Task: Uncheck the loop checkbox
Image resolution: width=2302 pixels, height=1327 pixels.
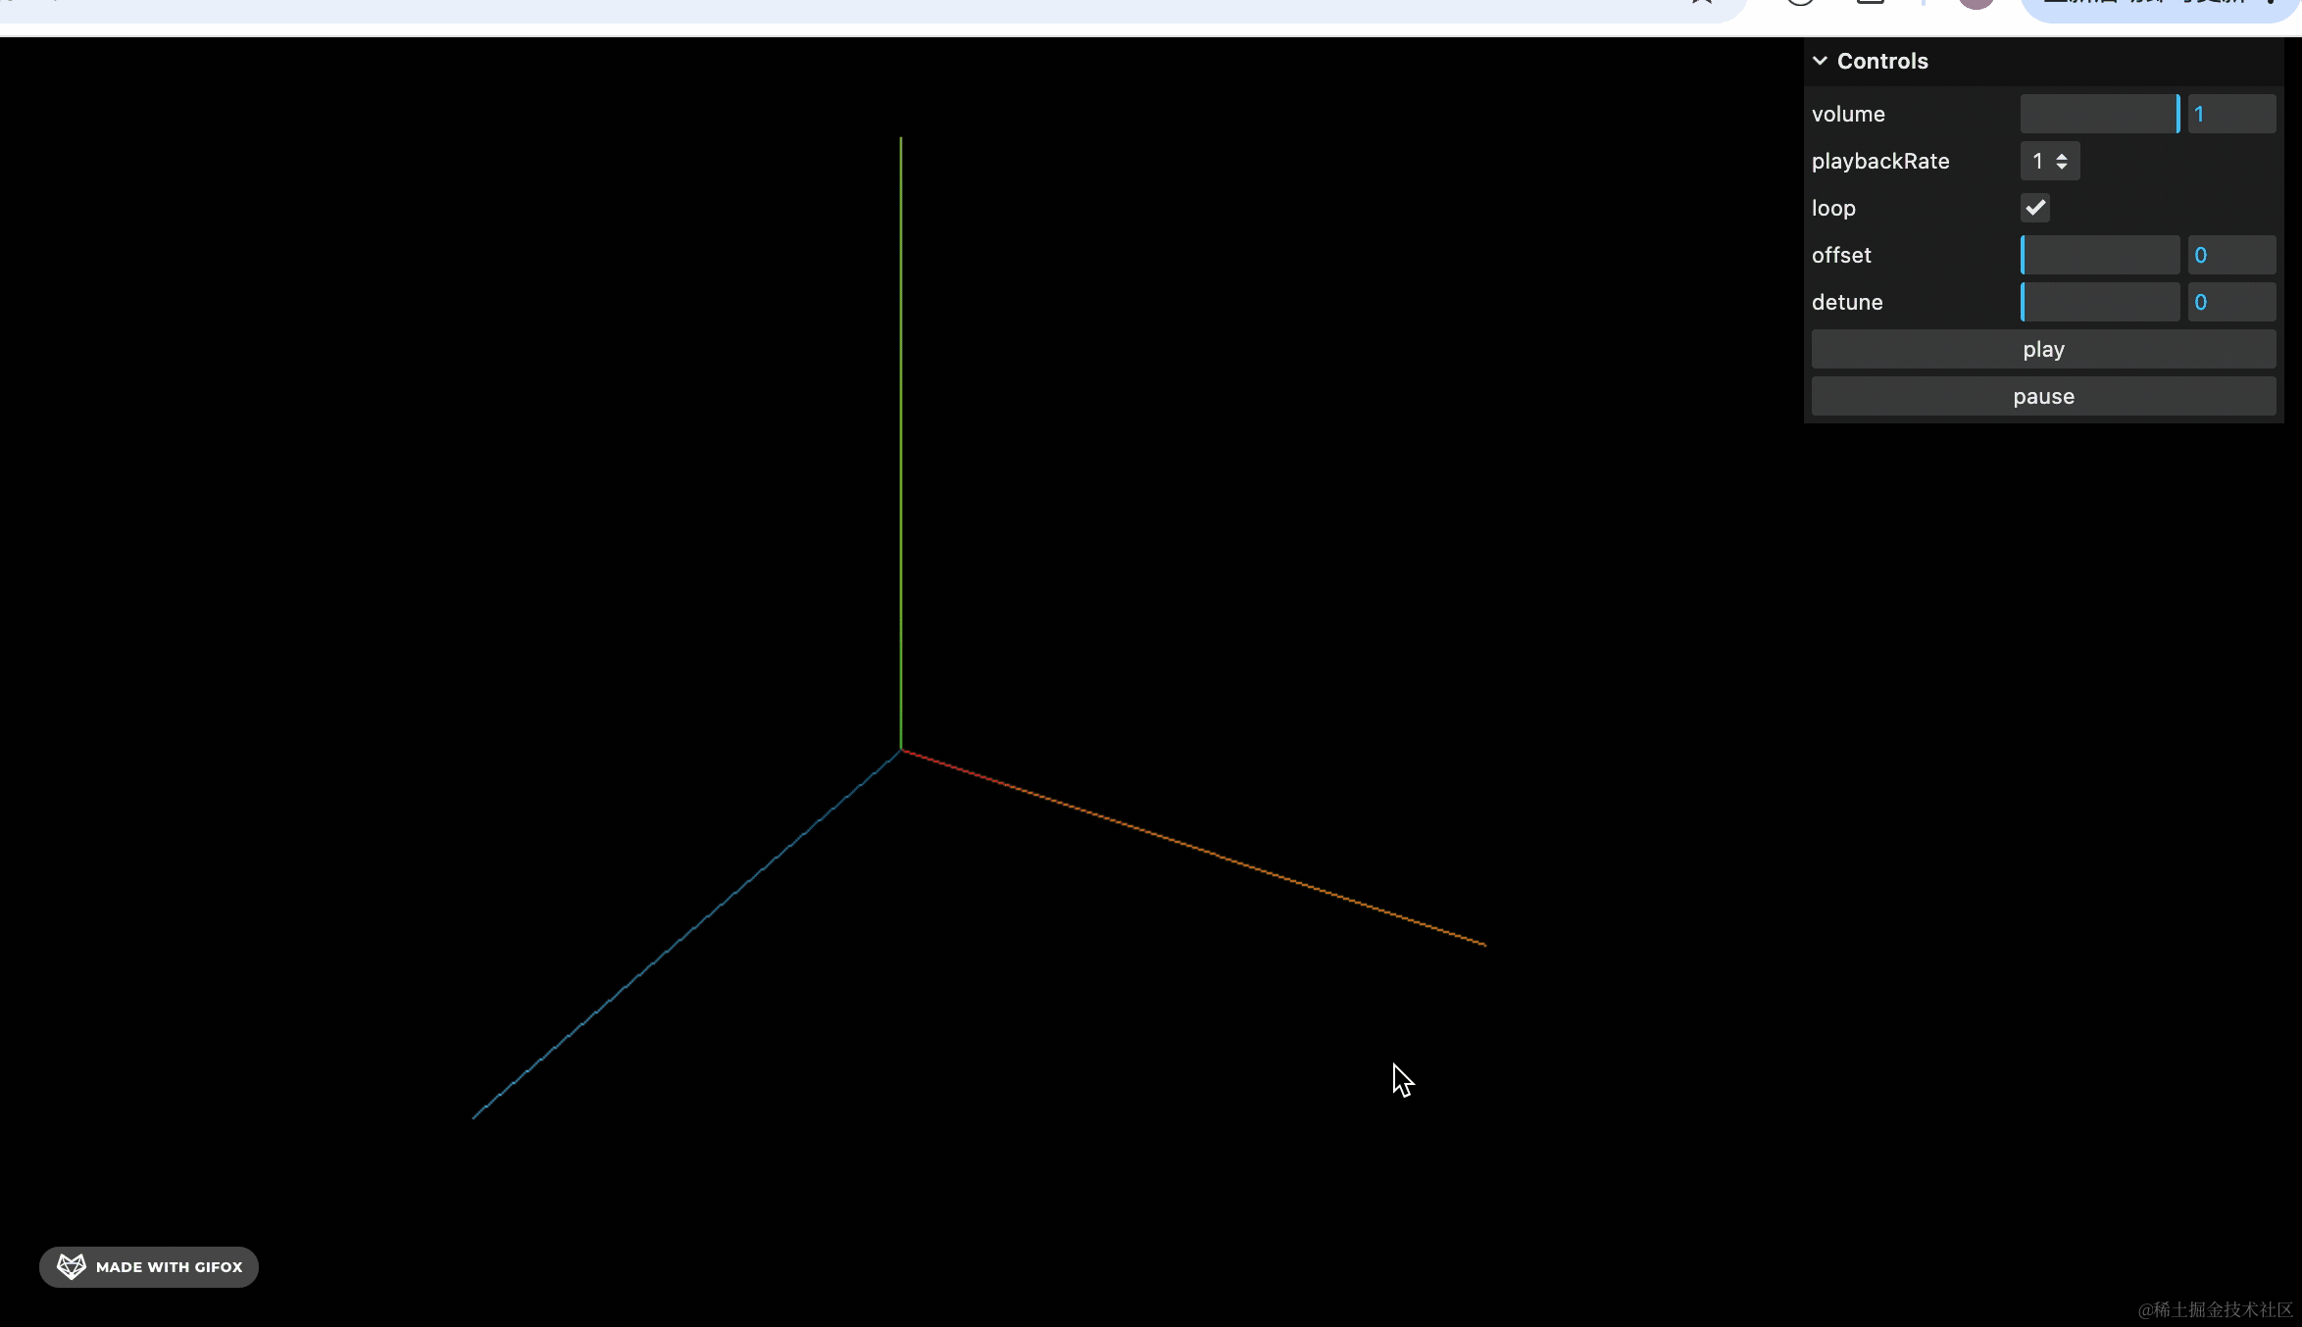Action: tap(2035, 208)
